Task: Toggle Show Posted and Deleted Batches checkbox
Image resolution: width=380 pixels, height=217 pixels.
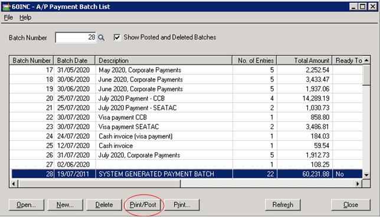Action: [x=117, y=37]
